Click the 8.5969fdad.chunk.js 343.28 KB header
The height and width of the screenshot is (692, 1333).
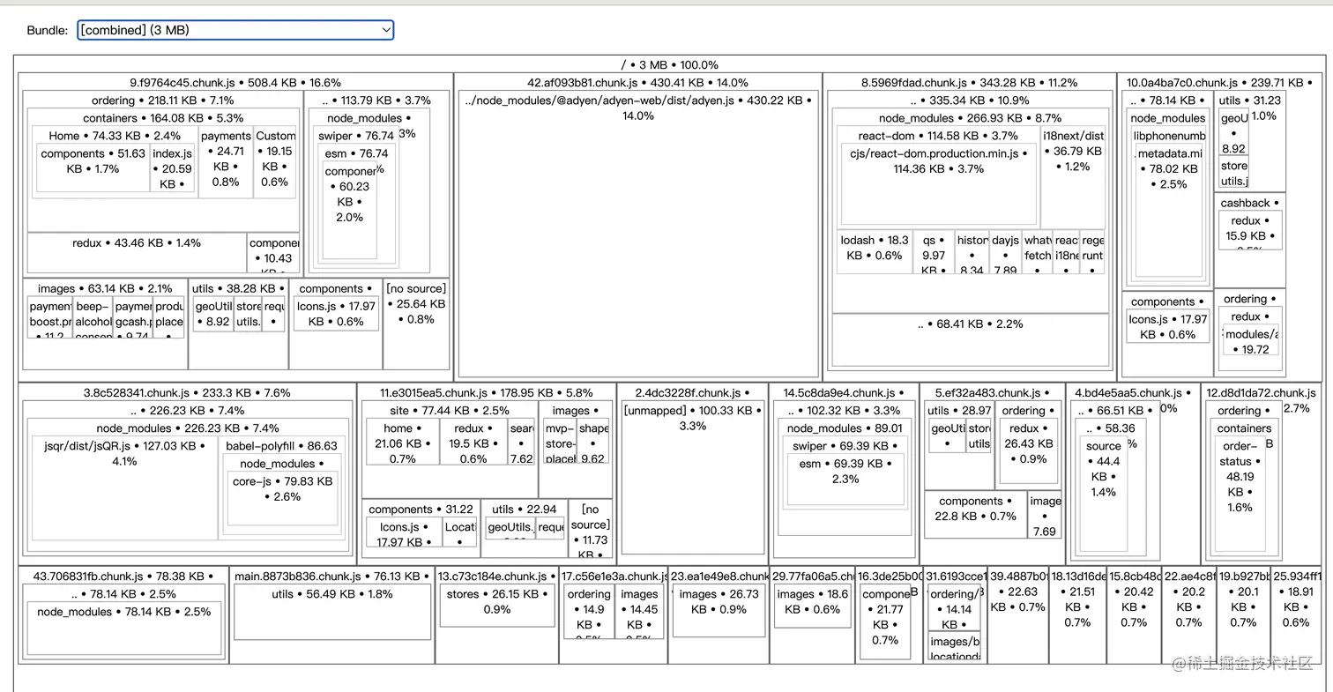pos(969,82)
